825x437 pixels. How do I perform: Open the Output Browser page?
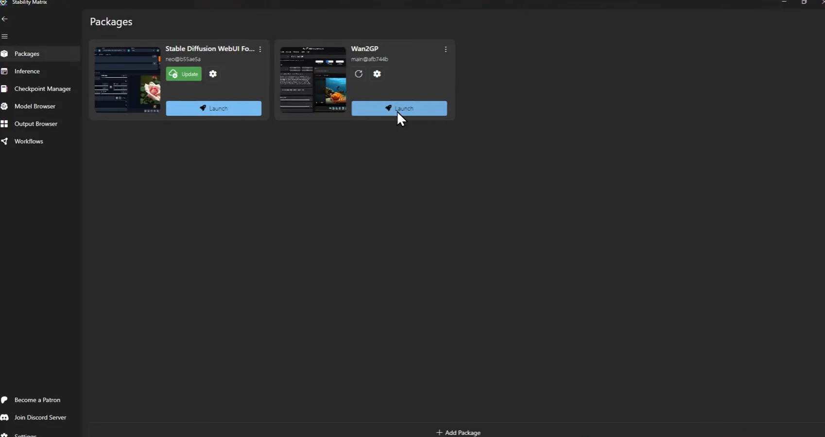coord(40,124)
